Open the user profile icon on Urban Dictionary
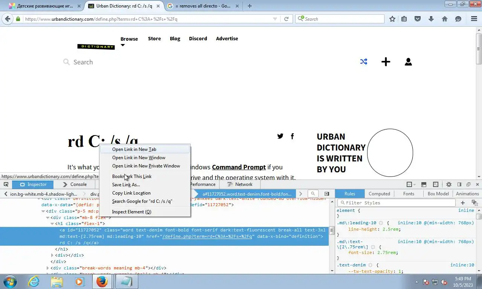Image resolution: width=482 pixels, height=289 pixels. pos(408,62)
